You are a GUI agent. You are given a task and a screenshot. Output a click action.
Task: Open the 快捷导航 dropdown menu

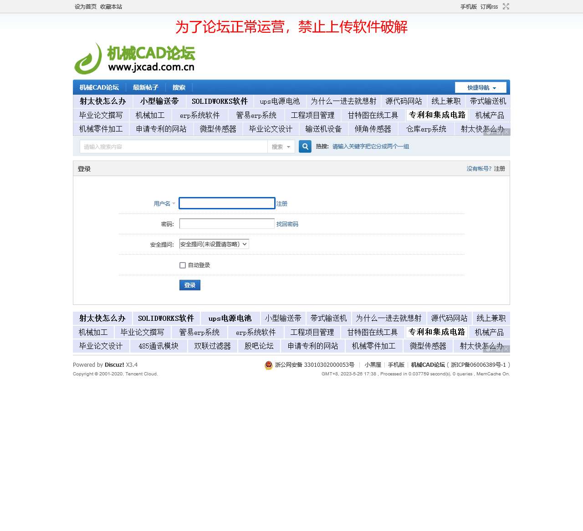click(481, 87)
